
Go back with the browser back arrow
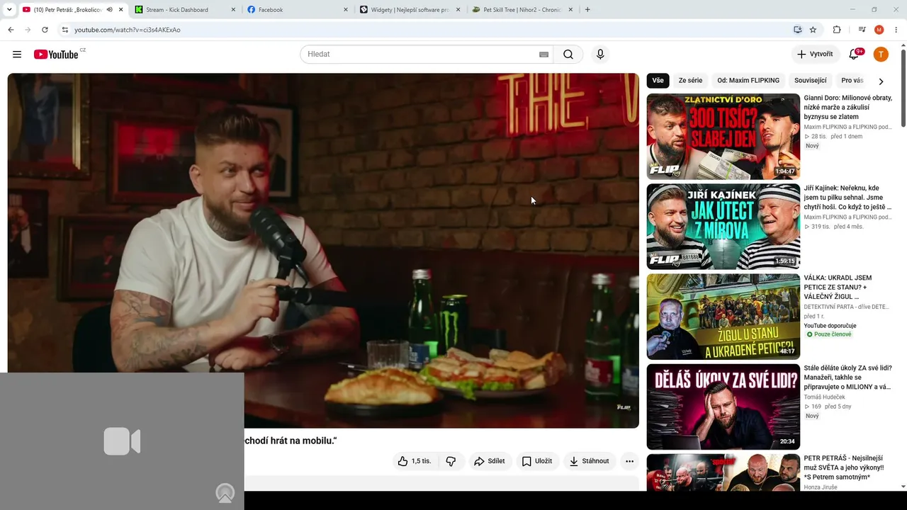point(11,30)
